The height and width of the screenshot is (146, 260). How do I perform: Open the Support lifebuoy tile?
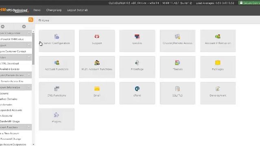point(97,41)
